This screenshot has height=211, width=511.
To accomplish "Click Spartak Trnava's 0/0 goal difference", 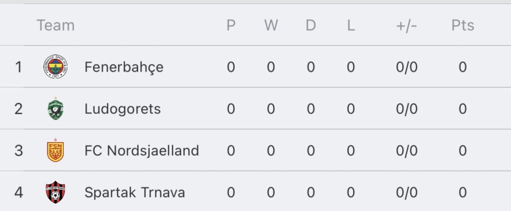I will click(407, 193).
